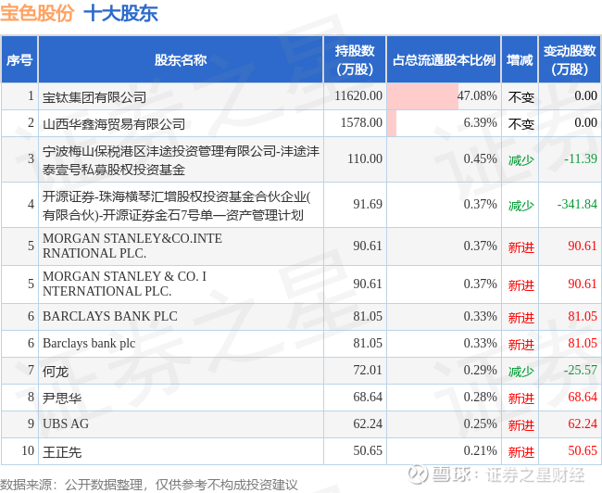Click sequence number 4
The image size is (602, 493).
click(x=31, y=204)
